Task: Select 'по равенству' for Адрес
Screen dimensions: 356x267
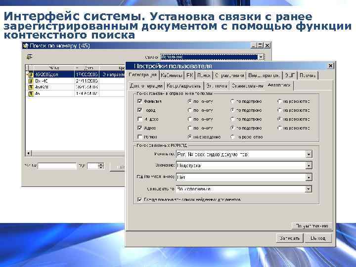Action: pyautogui.click(x=280, y=128)
